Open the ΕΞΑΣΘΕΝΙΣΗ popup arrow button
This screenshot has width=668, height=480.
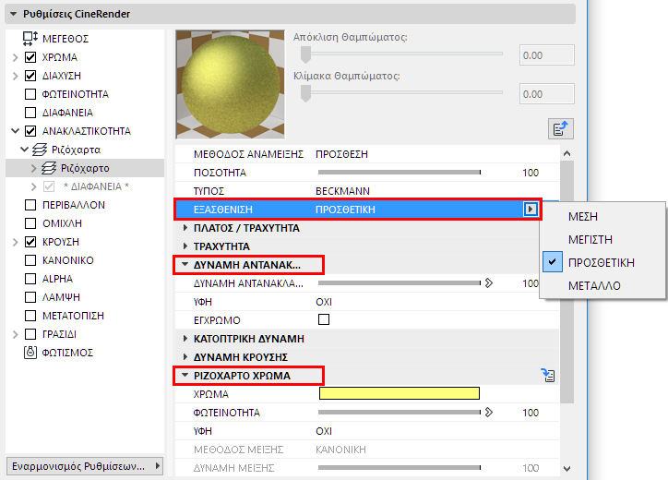pyautogui.click(x=531, y=210)
